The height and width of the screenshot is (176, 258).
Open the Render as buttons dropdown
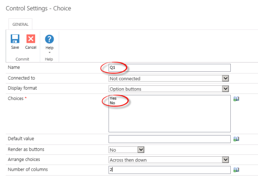point(126,150)
